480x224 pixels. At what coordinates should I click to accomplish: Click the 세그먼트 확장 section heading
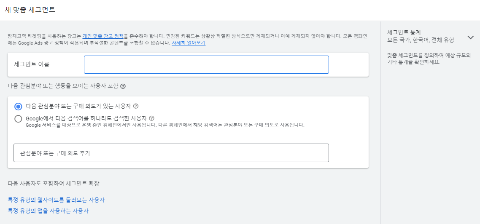(x=54, y=184)
